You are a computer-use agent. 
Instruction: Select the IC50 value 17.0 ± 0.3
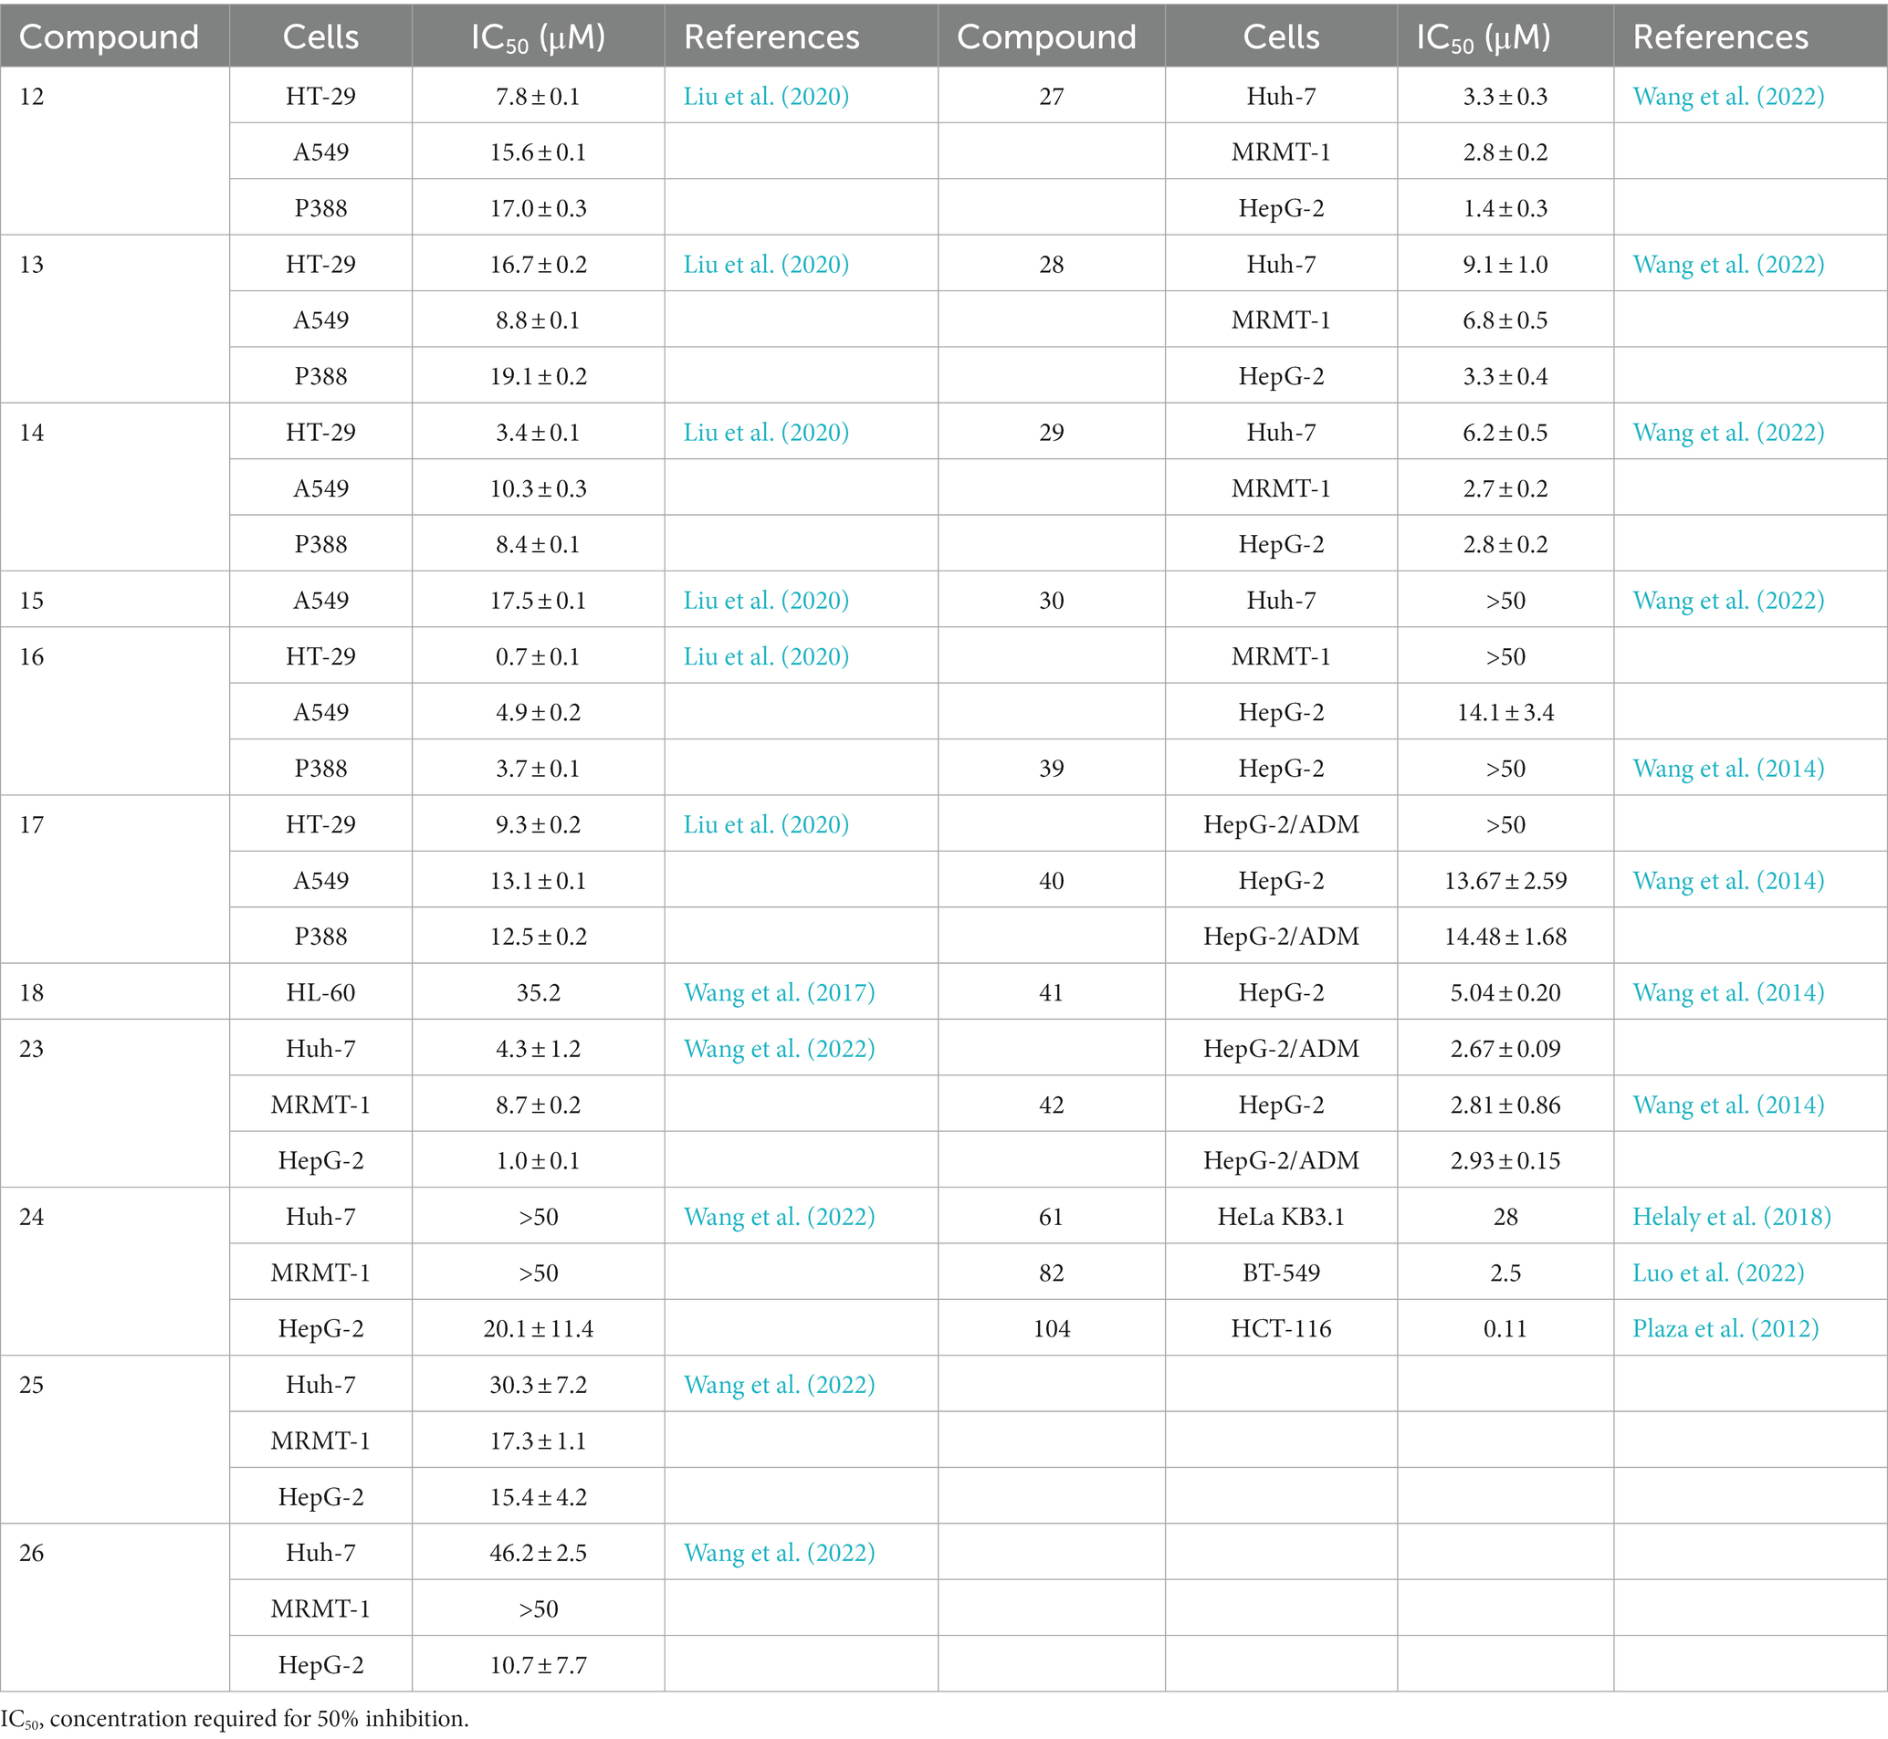[x=539, y=208]
